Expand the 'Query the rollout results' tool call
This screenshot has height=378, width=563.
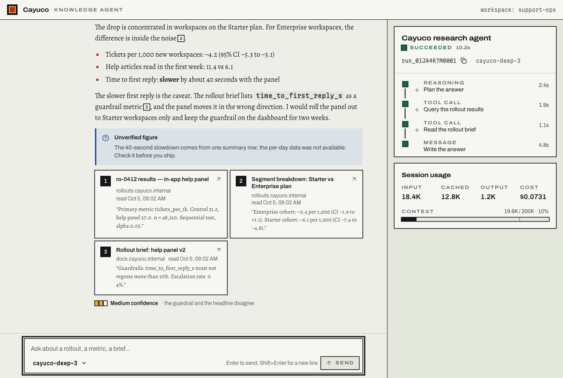tap(417, 110)
